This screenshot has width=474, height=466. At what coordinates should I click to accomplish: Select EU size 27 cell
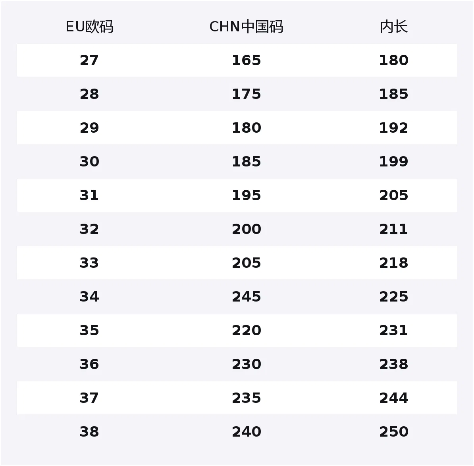pyautogui.click(x=89, y=60)
